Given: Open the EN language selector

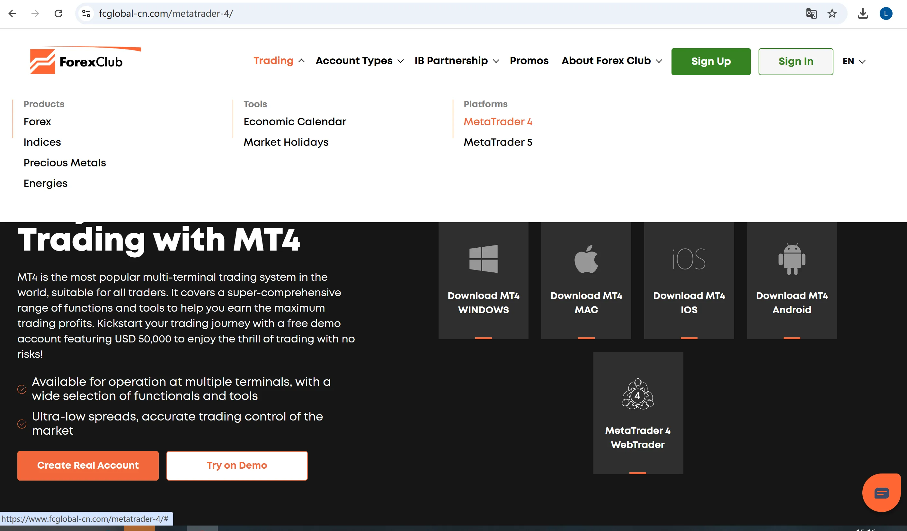Looking at the screenshot, I should click(x=854, y=61).
